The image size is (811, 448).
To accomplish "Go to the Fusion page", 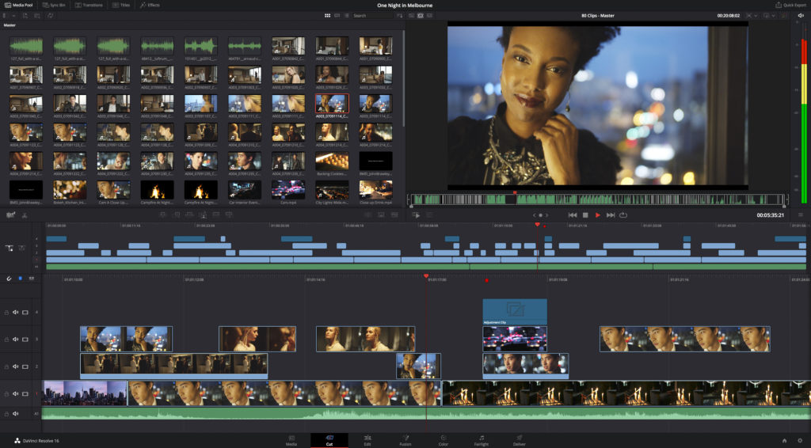I will [x=405, y=440].
